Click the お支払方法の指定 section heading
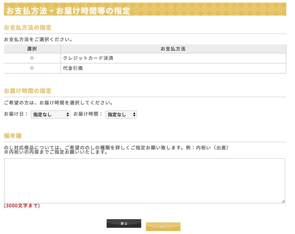 coord(28,28)
